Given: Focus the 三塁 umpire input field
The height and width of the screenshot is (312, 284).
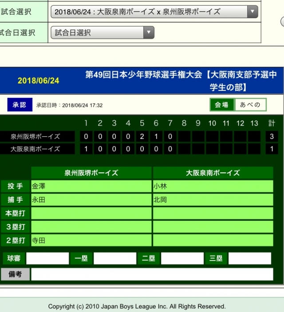Looking at the screenshot, I should [249, 259].
